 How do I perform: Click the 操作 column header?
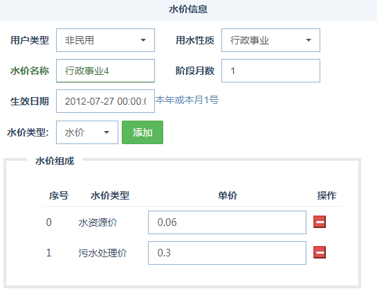327,195
